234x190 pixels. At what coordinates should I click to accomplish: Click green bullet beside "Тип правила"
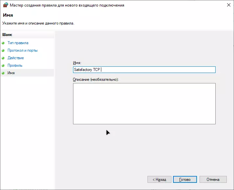(3, 43)
